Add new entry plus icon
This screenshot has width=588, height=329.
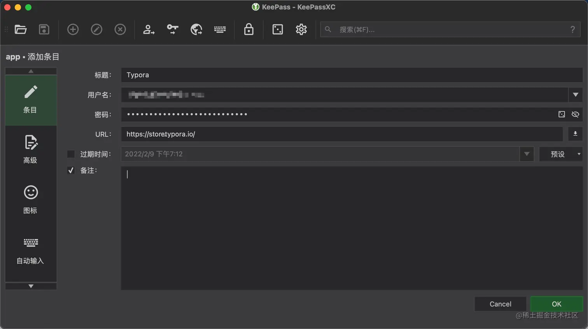point(73,29)
